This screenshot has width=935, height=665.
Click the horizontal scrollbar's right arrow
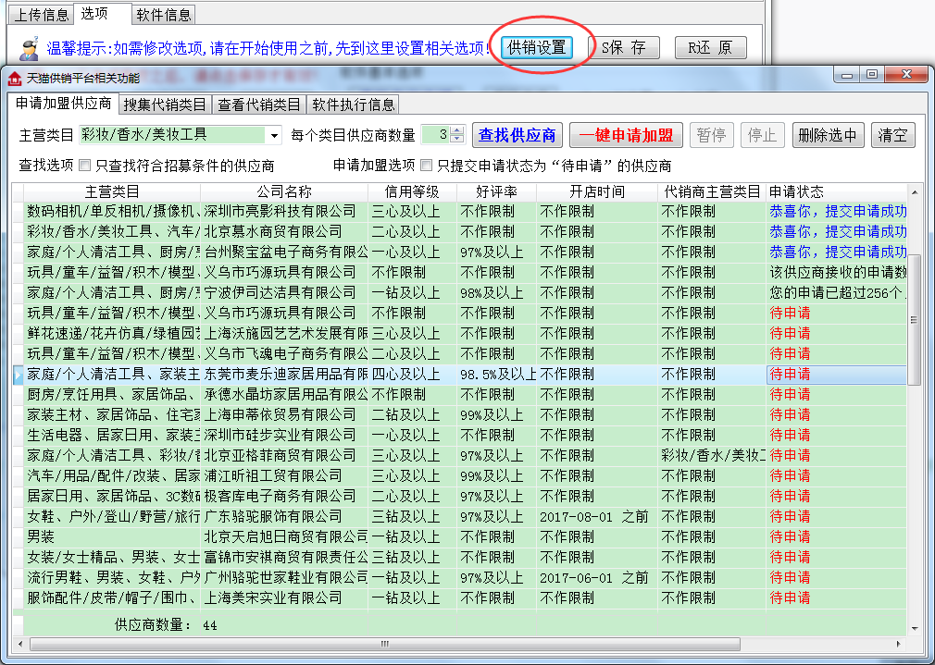click(900, 643)
